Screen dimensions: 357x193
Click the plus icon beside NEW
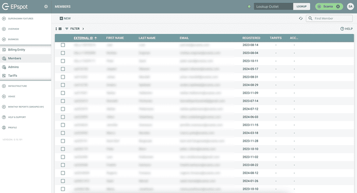(x=61, y=19)
